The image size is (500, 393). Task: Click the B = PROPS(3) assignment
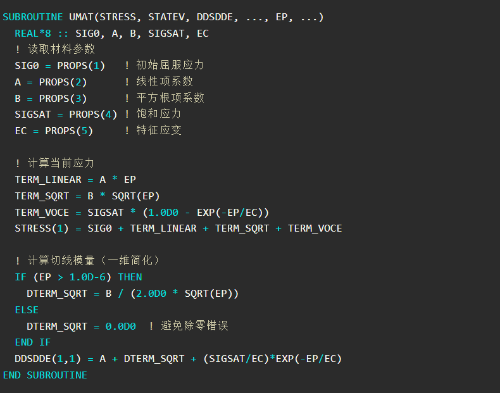coord(51,99)
